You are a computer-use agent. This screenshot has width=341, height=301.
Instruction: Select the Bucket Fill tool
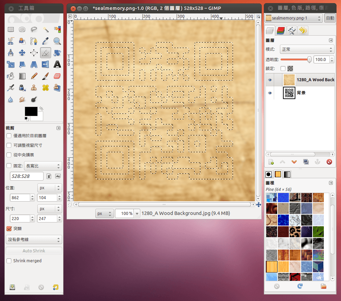click(x=11, y=76)
